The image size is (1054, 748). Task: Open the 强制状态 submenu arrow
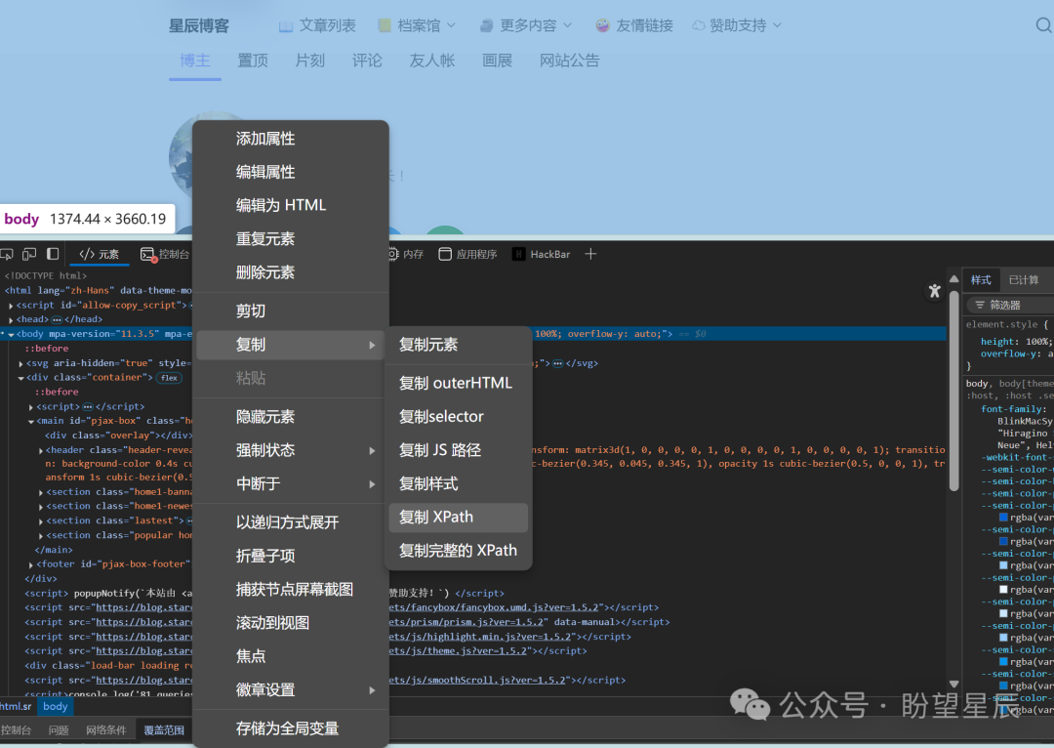pos(373,450)
